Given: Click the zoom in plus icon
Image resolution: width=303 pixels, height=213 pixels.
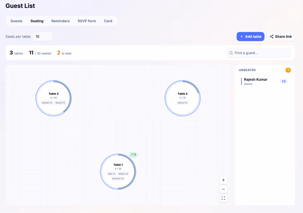Looking at the screenshot, I should (x=223, y=180).
